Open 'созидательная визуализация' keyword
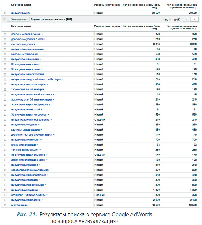202x225 pixels. [30, 170]
